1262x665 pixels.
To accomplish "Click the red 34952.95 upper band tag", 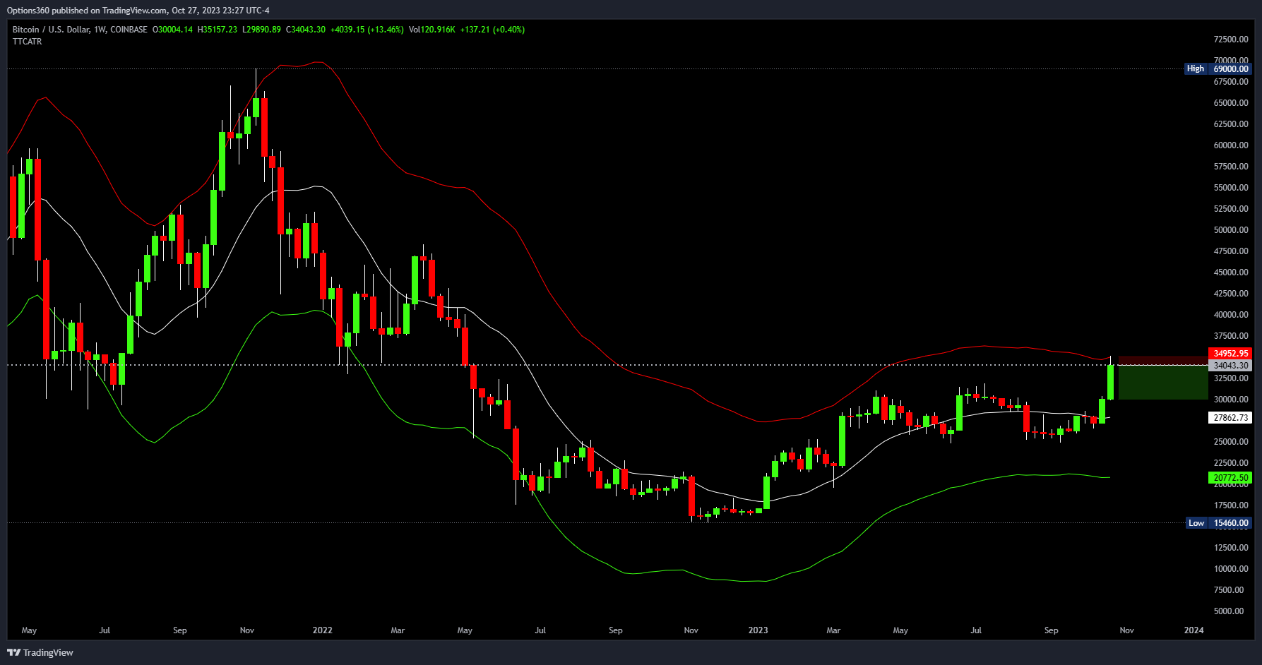I will (1230, 353).
